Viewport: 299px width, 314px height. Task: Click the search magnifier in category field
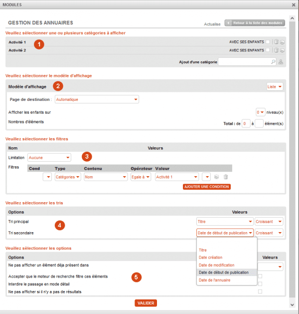[x=273, y=62]
